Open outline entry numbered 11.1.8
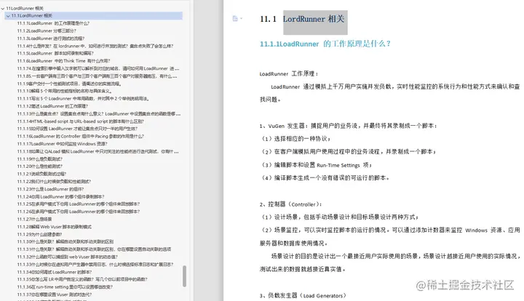Screen dimensions: 524x301 tap(98, 76)
